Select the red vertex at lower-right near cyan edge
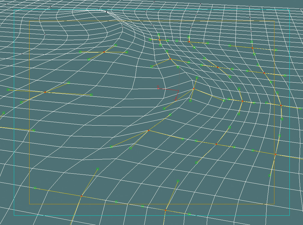The height and width of the screenshot is (225, 303). [x=275, y=154]
